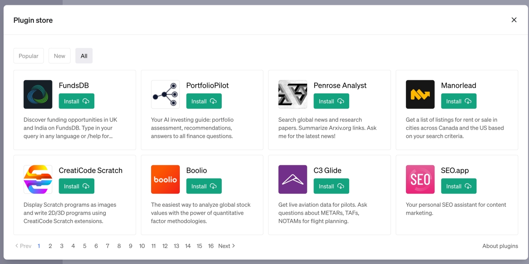Close the Plugin store dialog

pos(514,20)
